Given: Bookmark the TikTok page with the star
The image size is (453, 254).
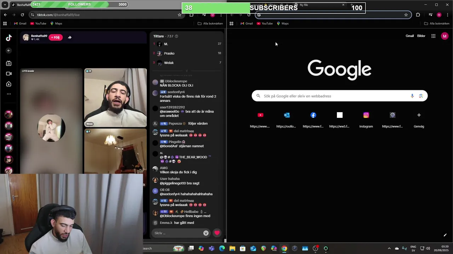Looking at the screenshot, I should click(x=179, y=15).
